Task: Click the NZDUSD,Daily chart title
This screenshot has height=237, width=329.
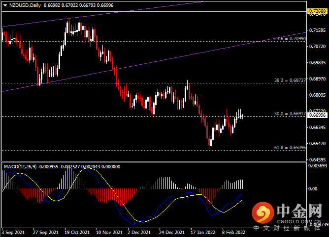Action: tap(25, 5)
